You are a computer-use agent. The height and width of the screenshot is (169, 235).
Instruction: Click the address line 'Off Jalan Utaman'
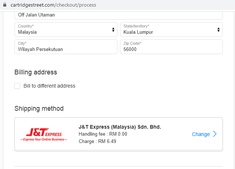coord(118,15)
